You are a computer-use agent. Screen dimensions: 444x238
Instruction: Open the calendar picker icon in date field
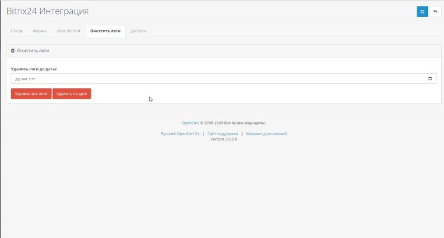click(x=430, y=79)
